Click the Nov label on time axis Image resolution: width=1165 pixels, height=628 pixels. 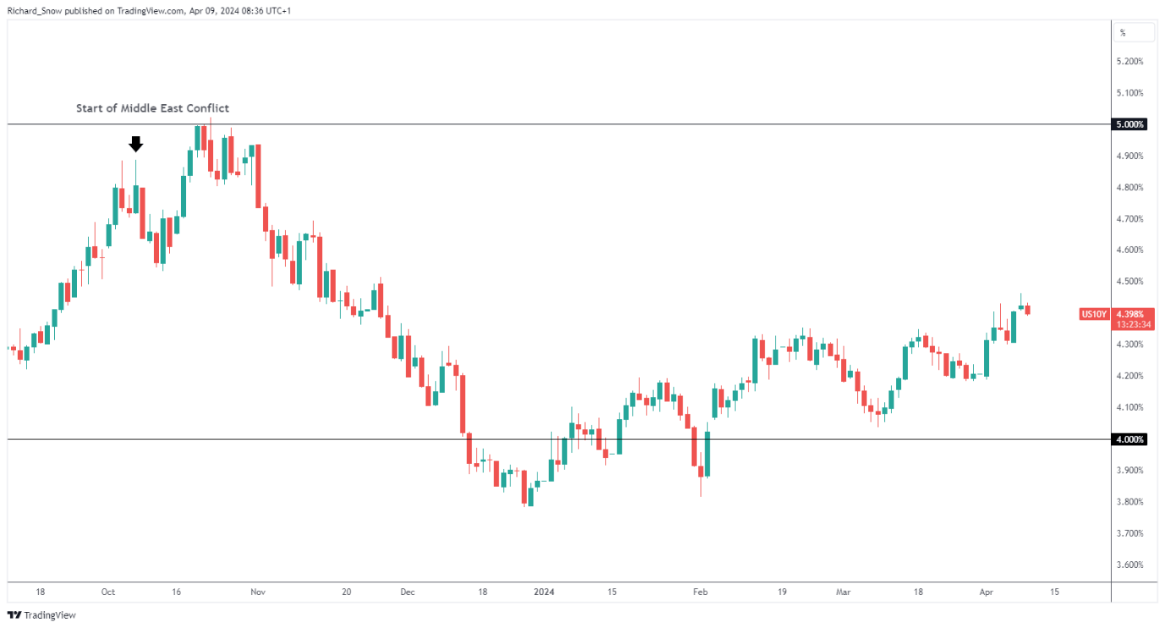coord(258,592)
